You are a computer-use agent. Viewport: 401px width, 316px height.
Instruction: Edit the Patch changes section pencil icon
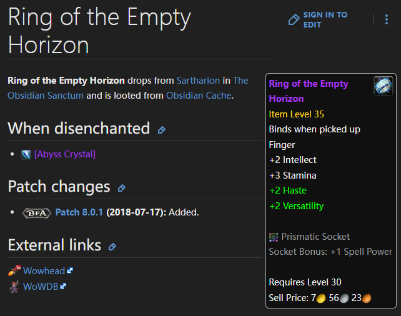click(x=122, y=188)
